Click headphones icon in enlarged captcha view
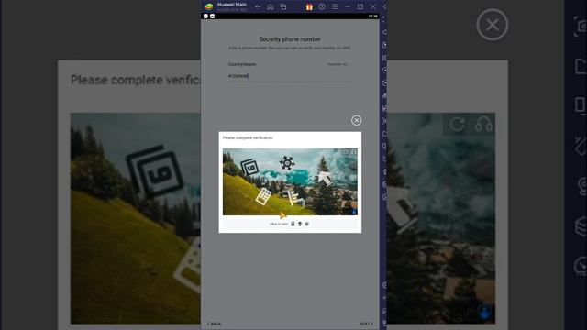The width and height of the screenshot is (587, 330). pos(483,124)
